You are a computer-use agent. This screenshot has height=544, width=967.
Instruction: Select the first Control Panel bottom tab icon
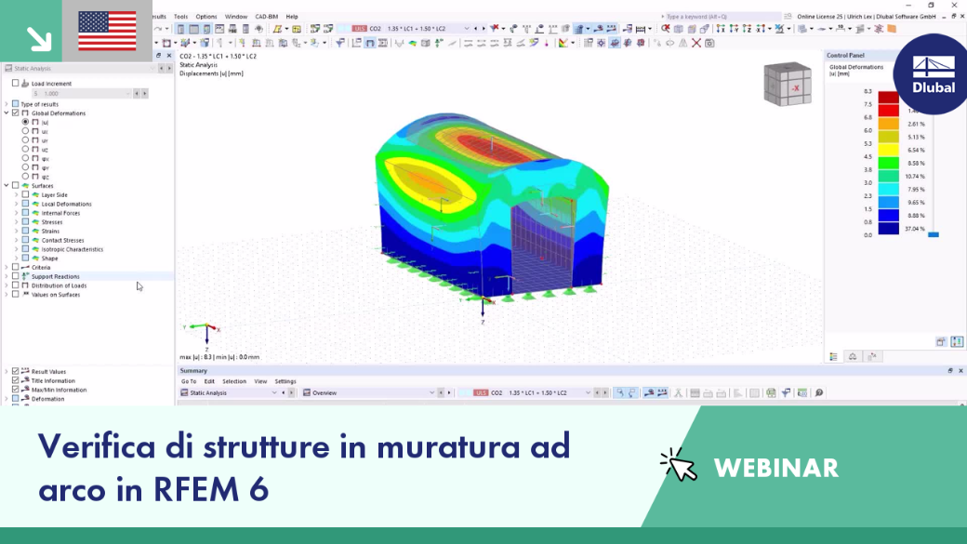pyautogui.click(x=834, y=356)
